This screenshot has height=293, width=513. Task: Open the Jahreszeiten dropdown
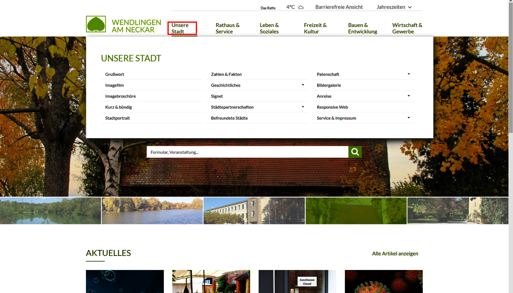pyautogui.click(x=394, y=7)
